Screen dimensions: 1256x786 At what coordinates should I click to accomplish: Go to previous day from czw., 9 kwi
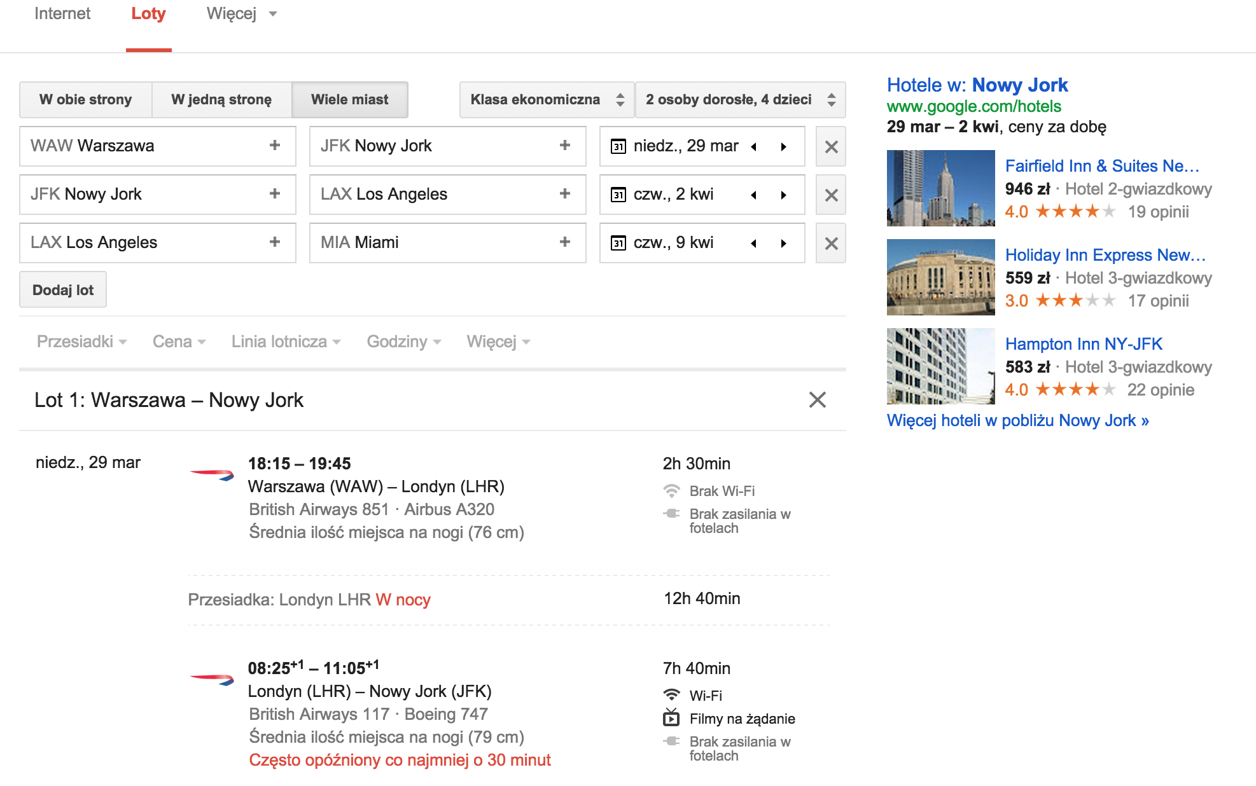[x=754, y=243]
